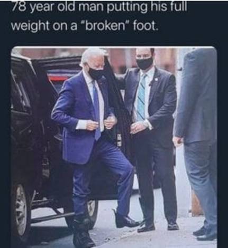Viewport: 228px width, 248px height.
Task: Click the teal striped necktie
Action: coord(141,97)
